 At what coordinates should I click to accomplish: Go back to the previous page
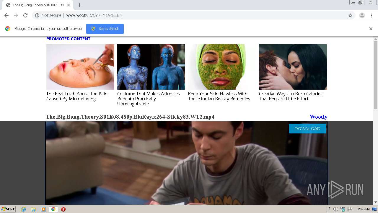point(6,15)
